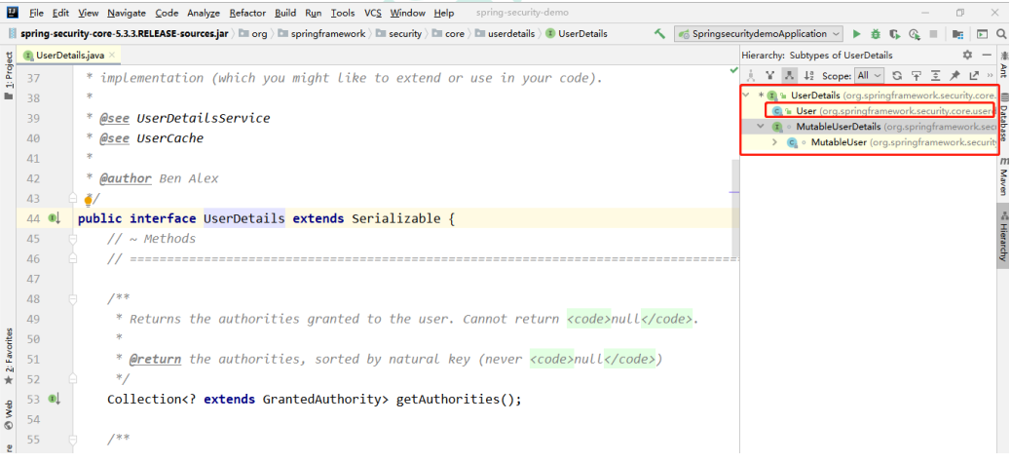Click the core breadcrumb folder
The width and height of the screenshot is (1011, 463).
(448, 33)
